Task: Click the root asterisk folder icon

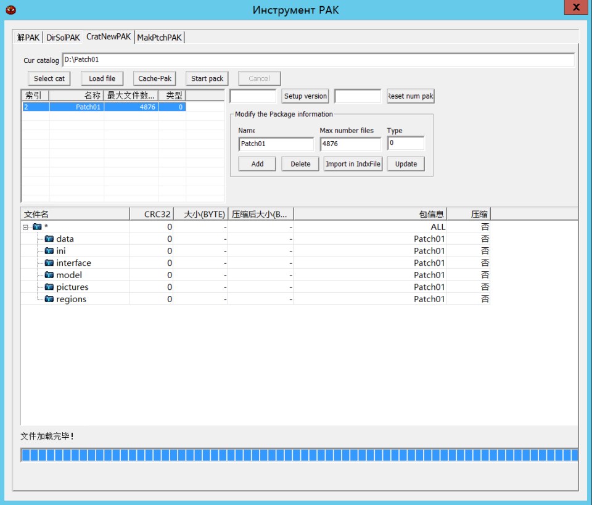Action: tap(37, 227)
